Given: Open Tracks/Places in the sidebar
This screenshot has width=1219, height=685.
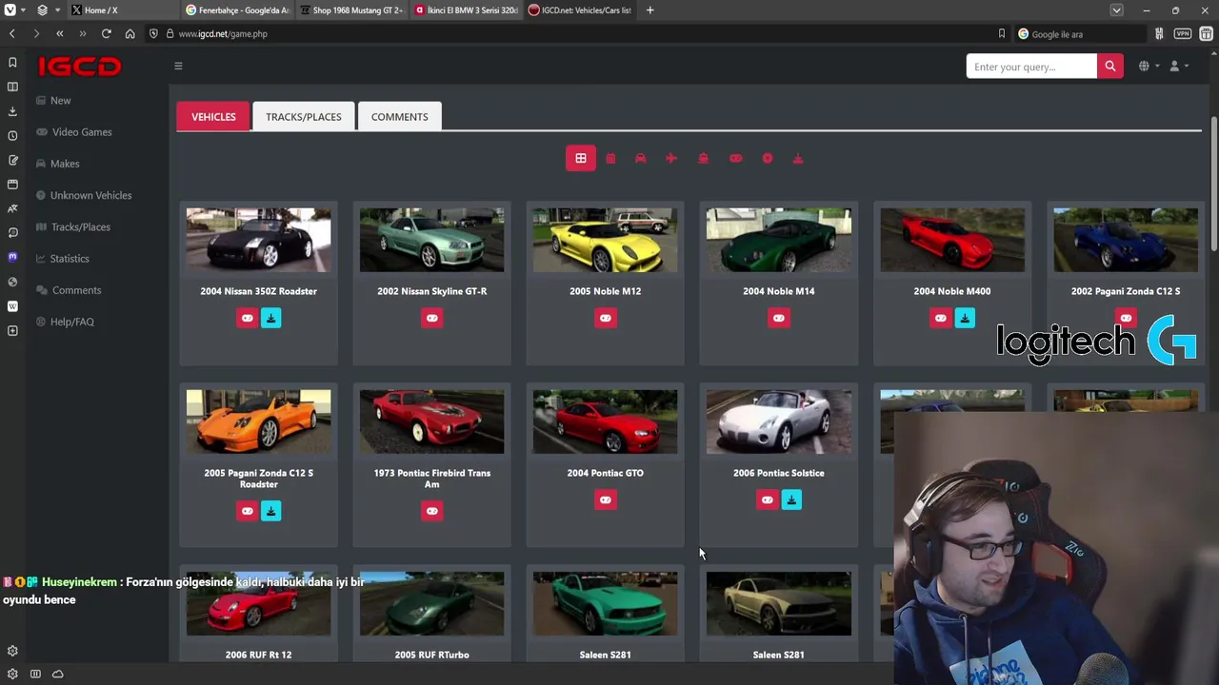Looking at the screenshot, I should [x=73, y=226].
